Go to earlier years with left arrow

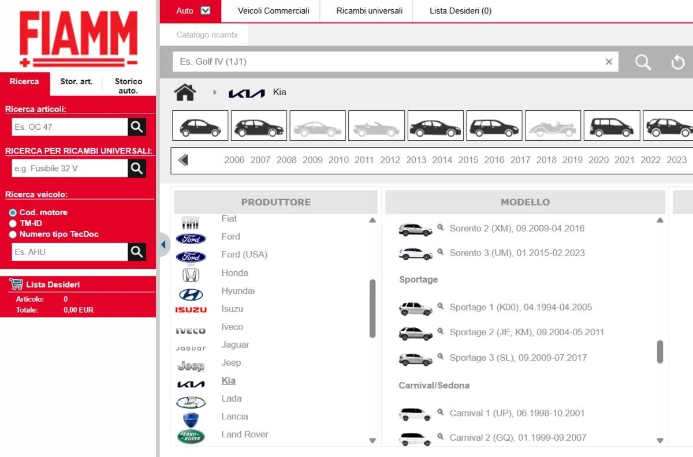click(184, 160)
